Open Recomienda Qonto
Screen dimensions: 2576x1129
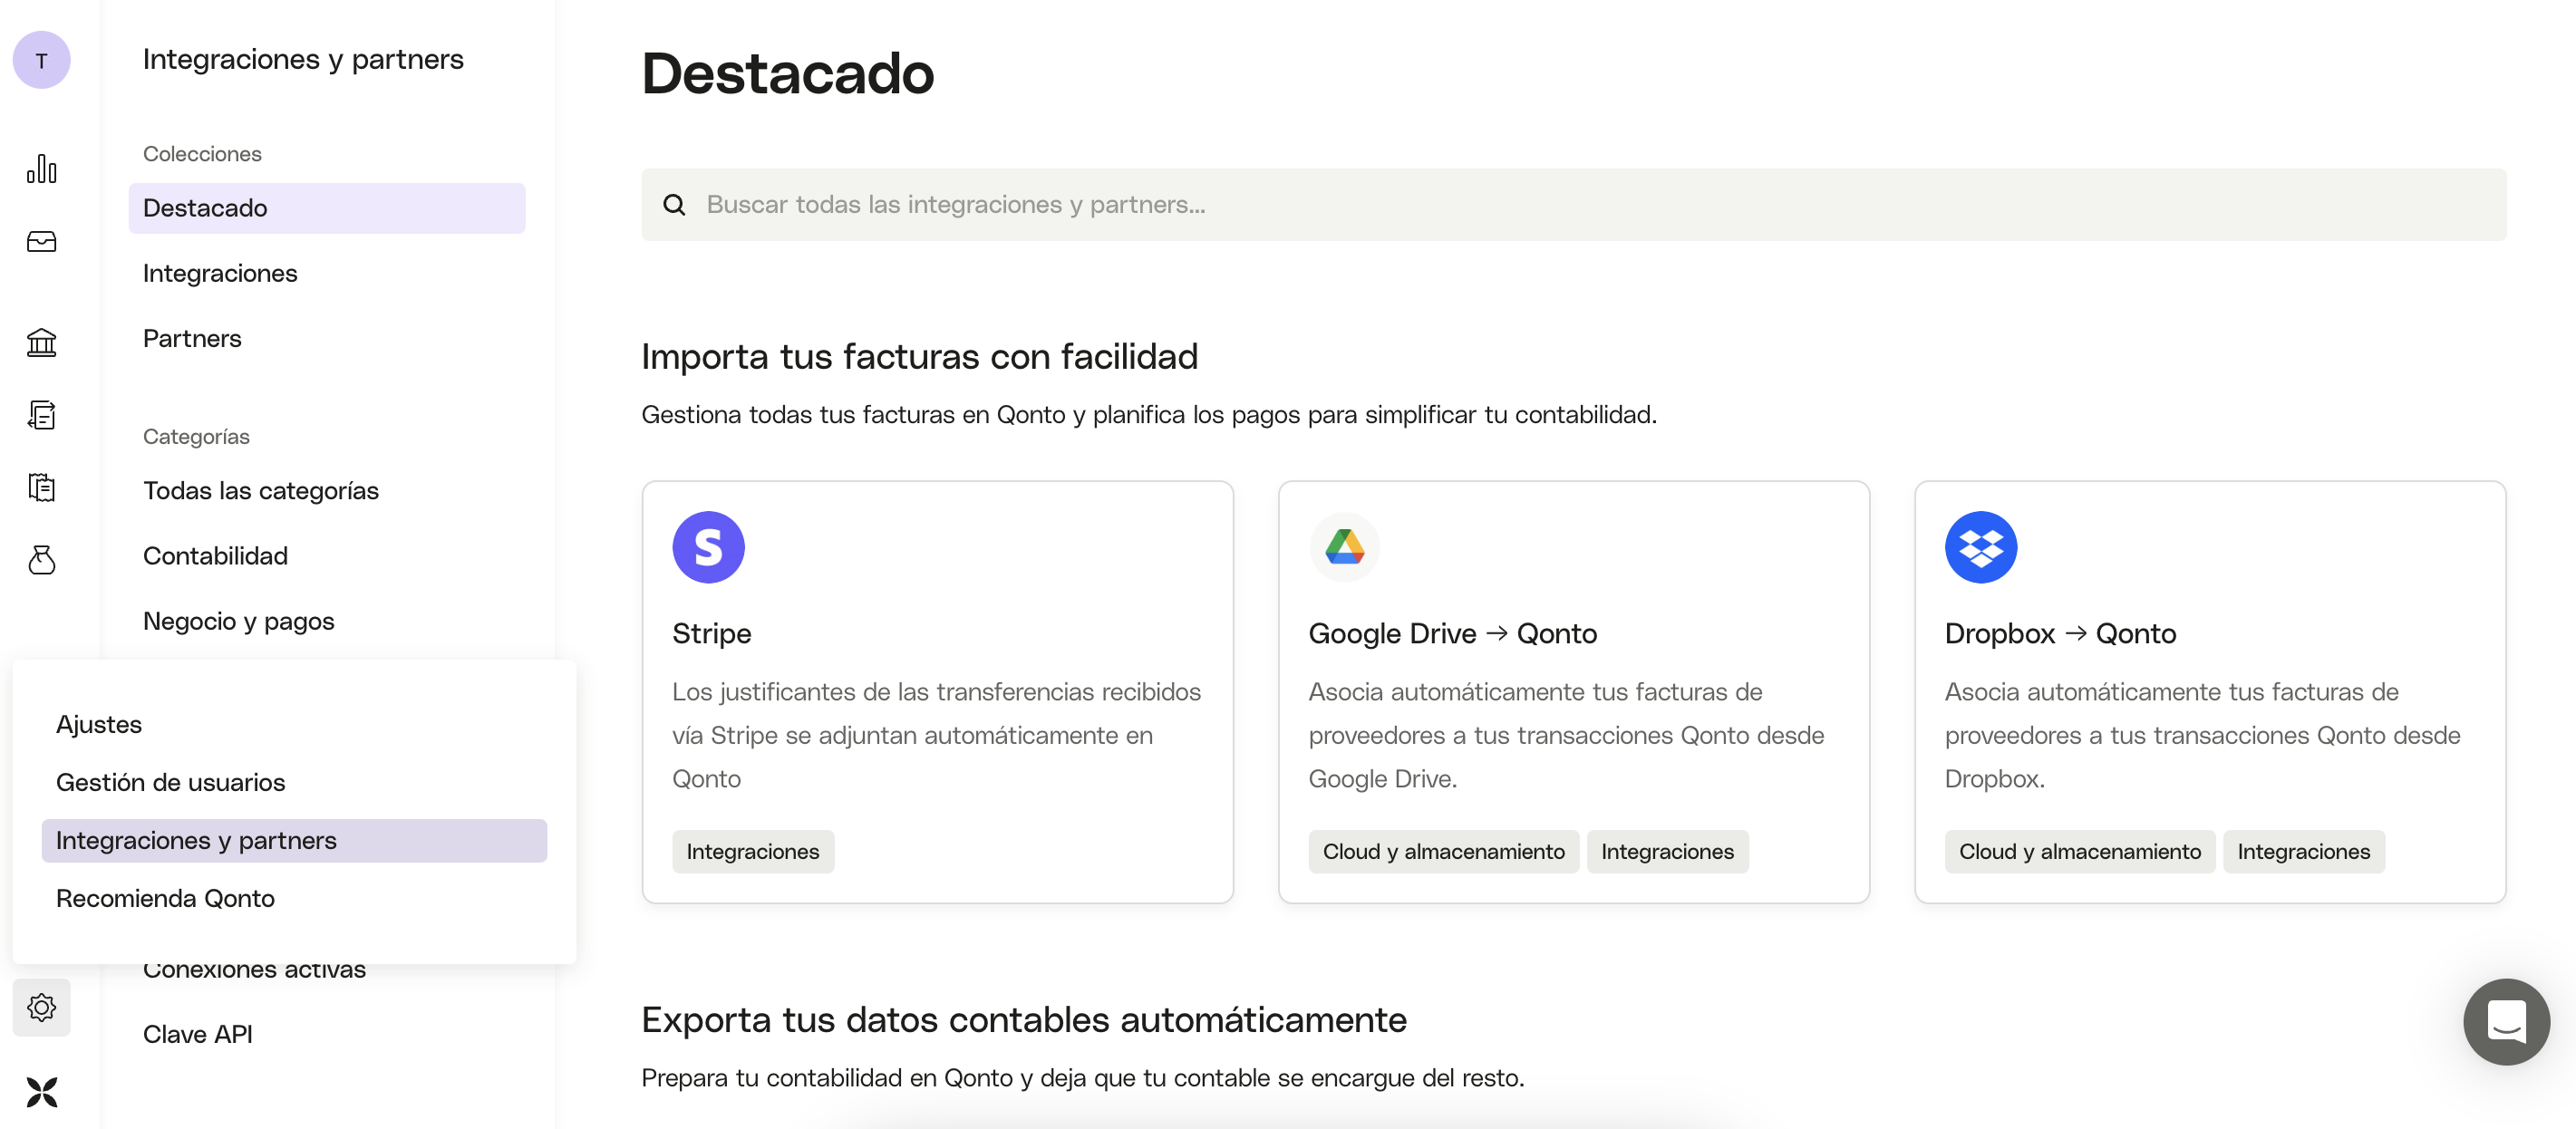(x=165, y=898)
